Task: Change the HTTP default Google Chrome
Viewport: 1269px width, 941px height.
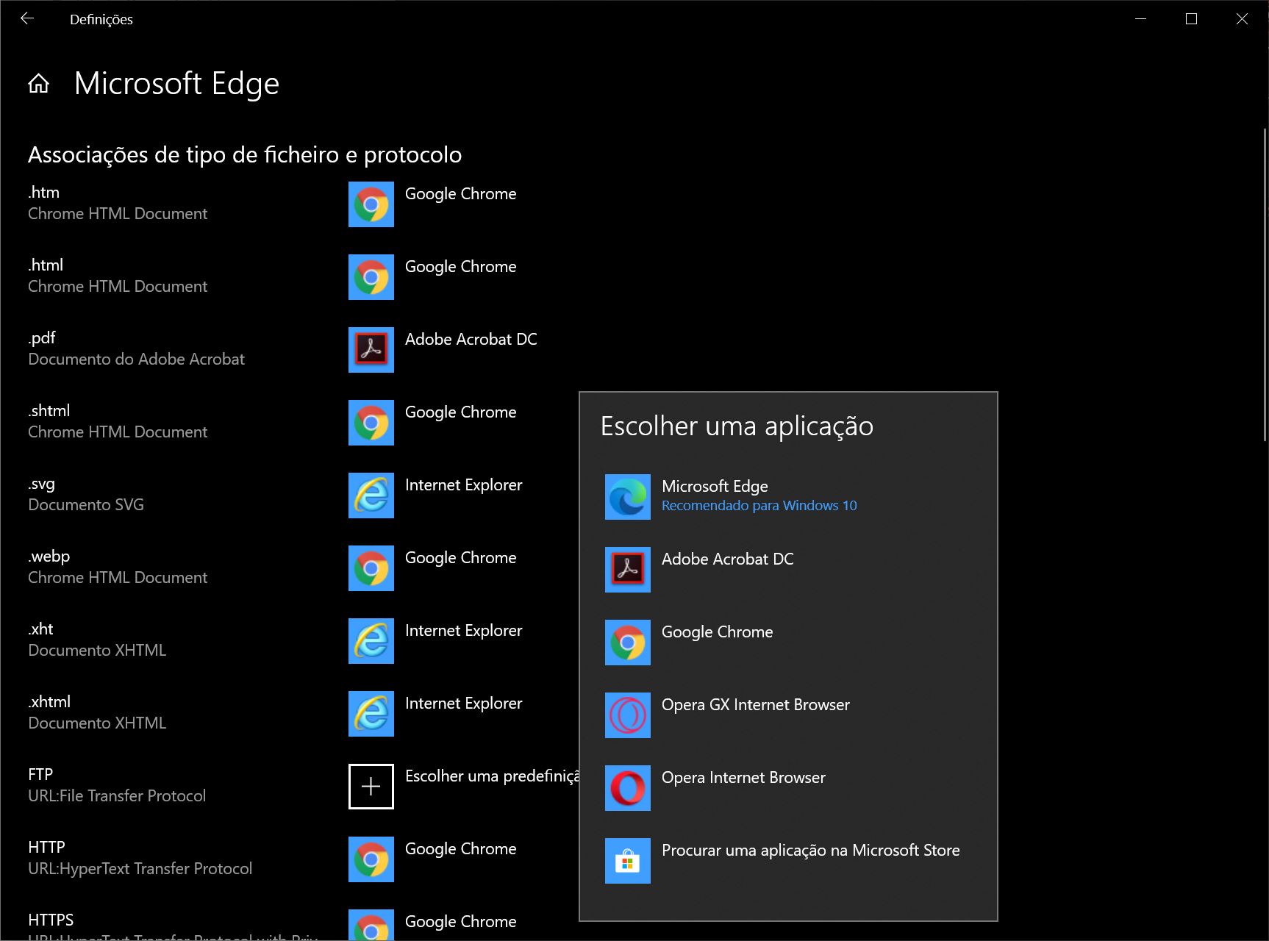Action: coord(461,849)
